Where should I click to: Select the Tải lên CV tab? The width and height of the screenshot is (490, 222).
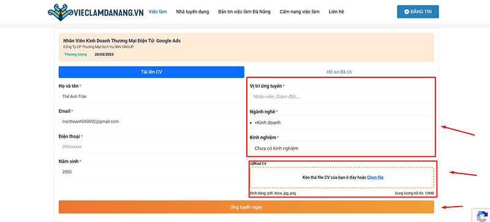click(x=151, y=72)
